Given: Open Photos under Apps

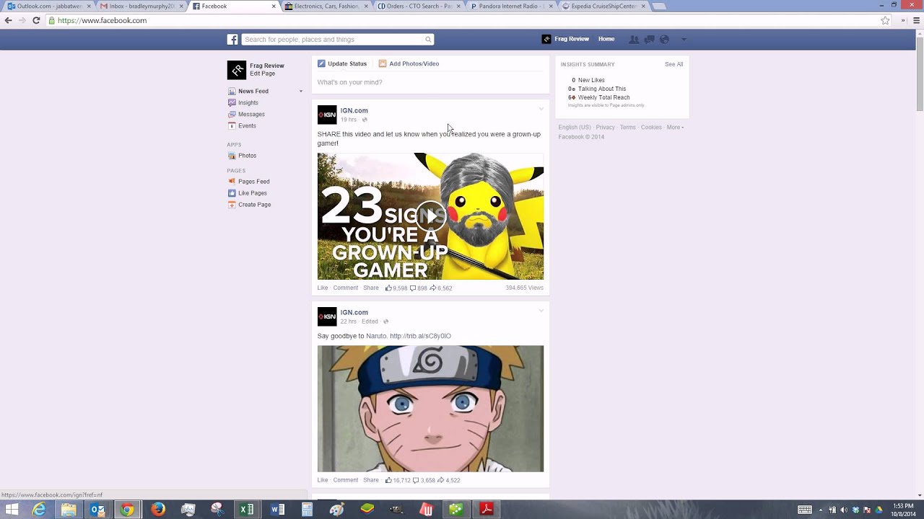Looking at the screenshot, I should click(x=247, y=156).
